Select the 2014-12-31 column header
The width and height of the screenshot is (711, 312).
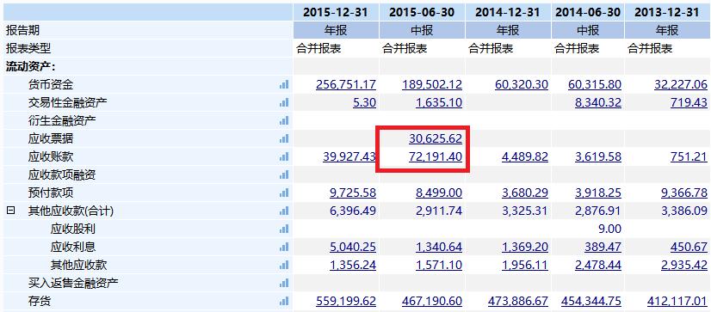point(508,12)
